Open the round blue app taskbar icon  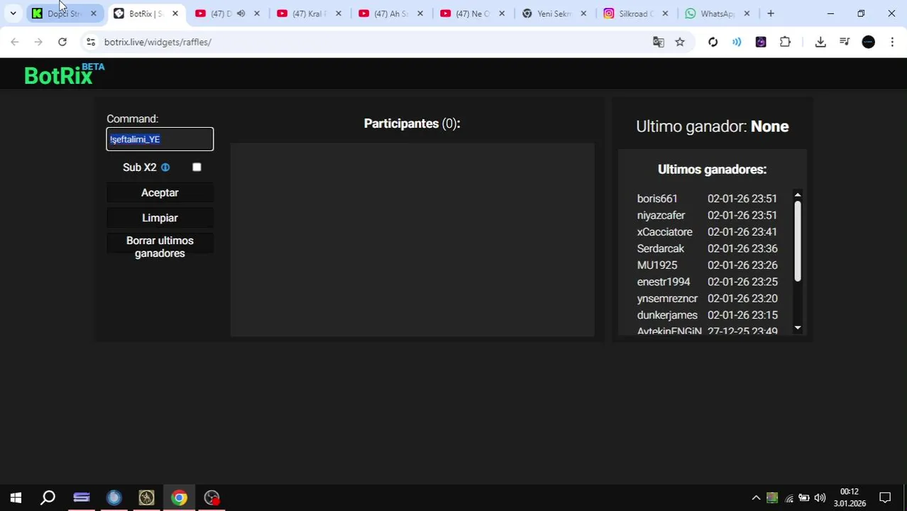(114, 498)
